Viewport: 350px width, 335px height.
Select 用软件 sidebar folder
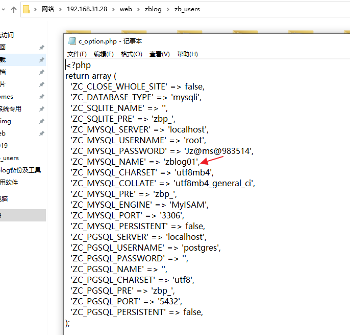tap(9, 183)
